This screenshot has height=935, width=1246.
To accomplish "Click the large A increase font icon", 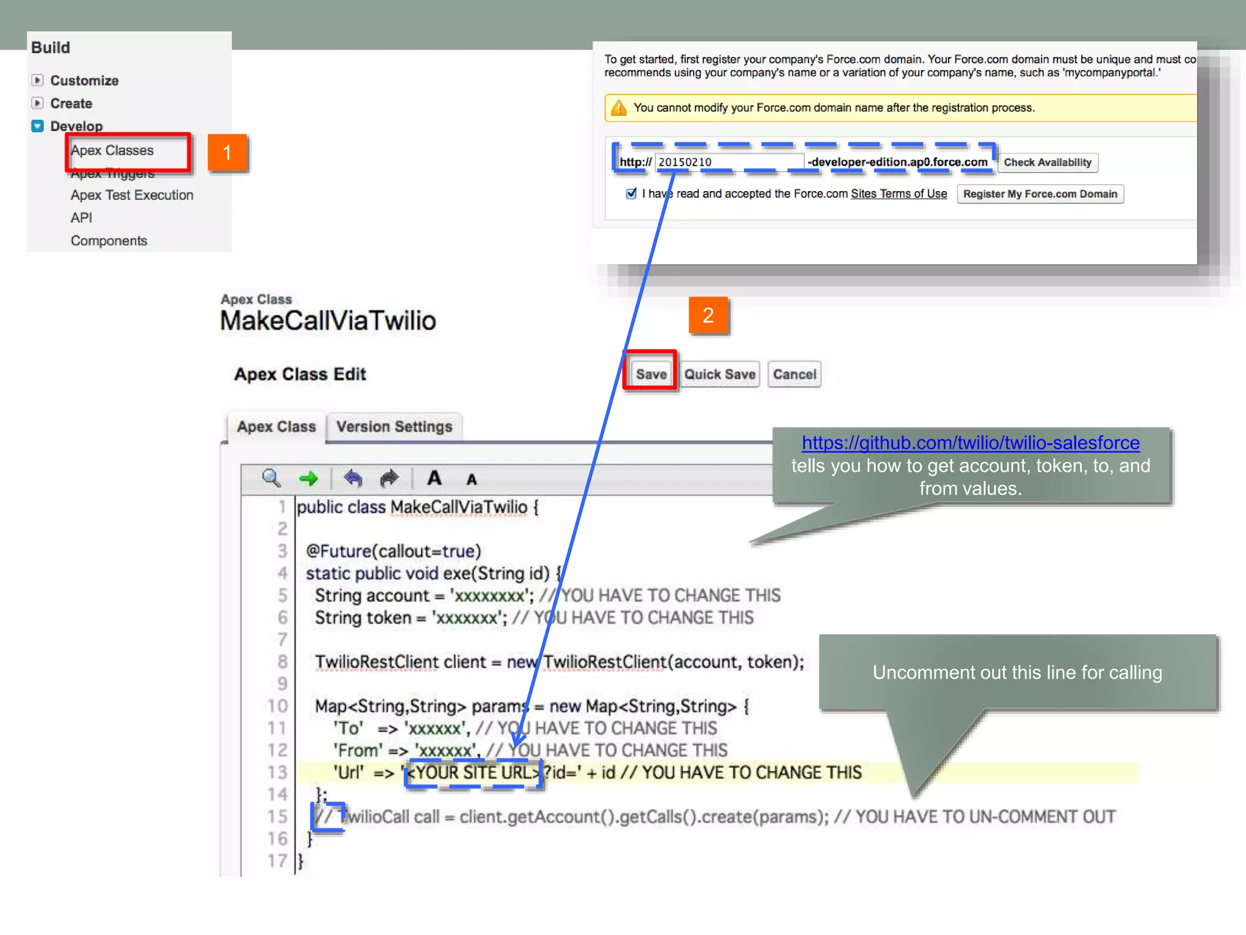I will [x=434, y=478].
